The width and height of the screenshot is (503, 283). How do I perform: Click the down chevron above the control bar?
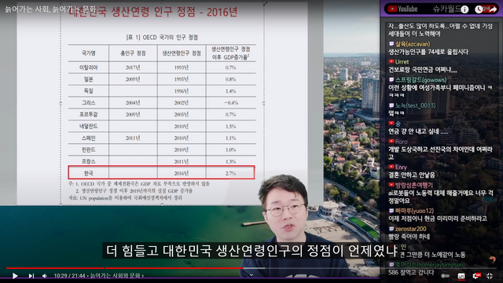(x=251, y=274)
